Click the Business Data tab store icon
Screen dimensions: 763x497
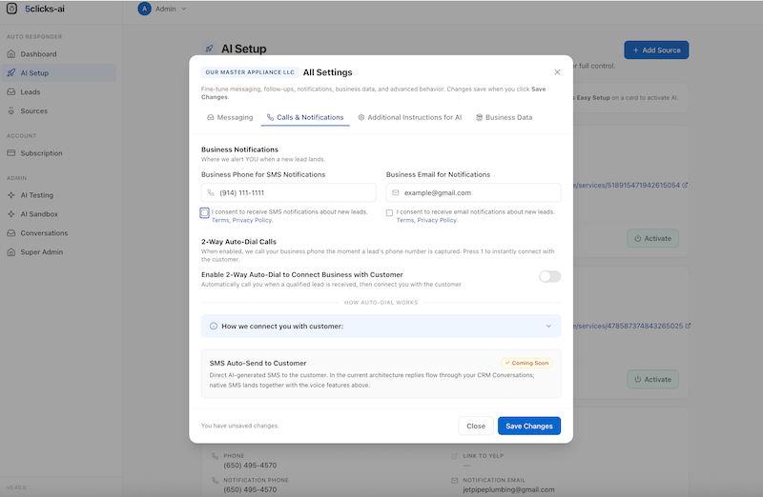(x=479, y=117)
